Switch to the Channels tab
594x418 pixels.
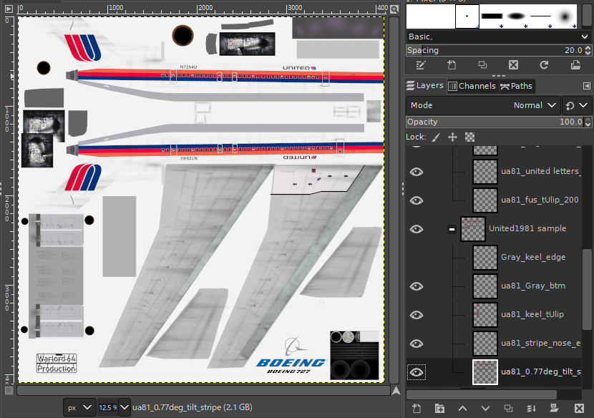(x=472, y=85)
